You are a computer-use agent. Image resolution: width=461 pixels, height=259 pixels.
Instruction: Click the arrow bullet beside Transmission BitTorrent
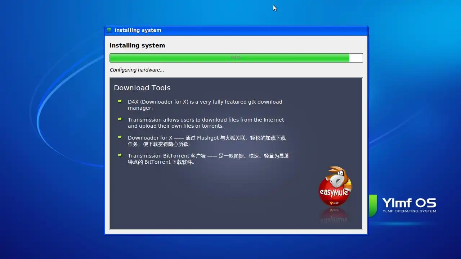tap(120, 155)
